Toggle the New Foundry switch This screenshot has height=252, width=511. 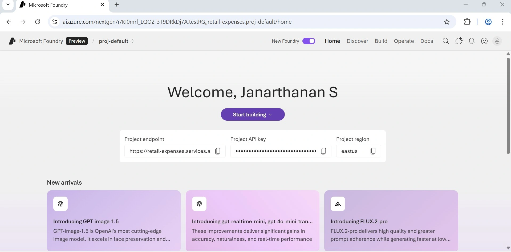(x=309, y=41)
